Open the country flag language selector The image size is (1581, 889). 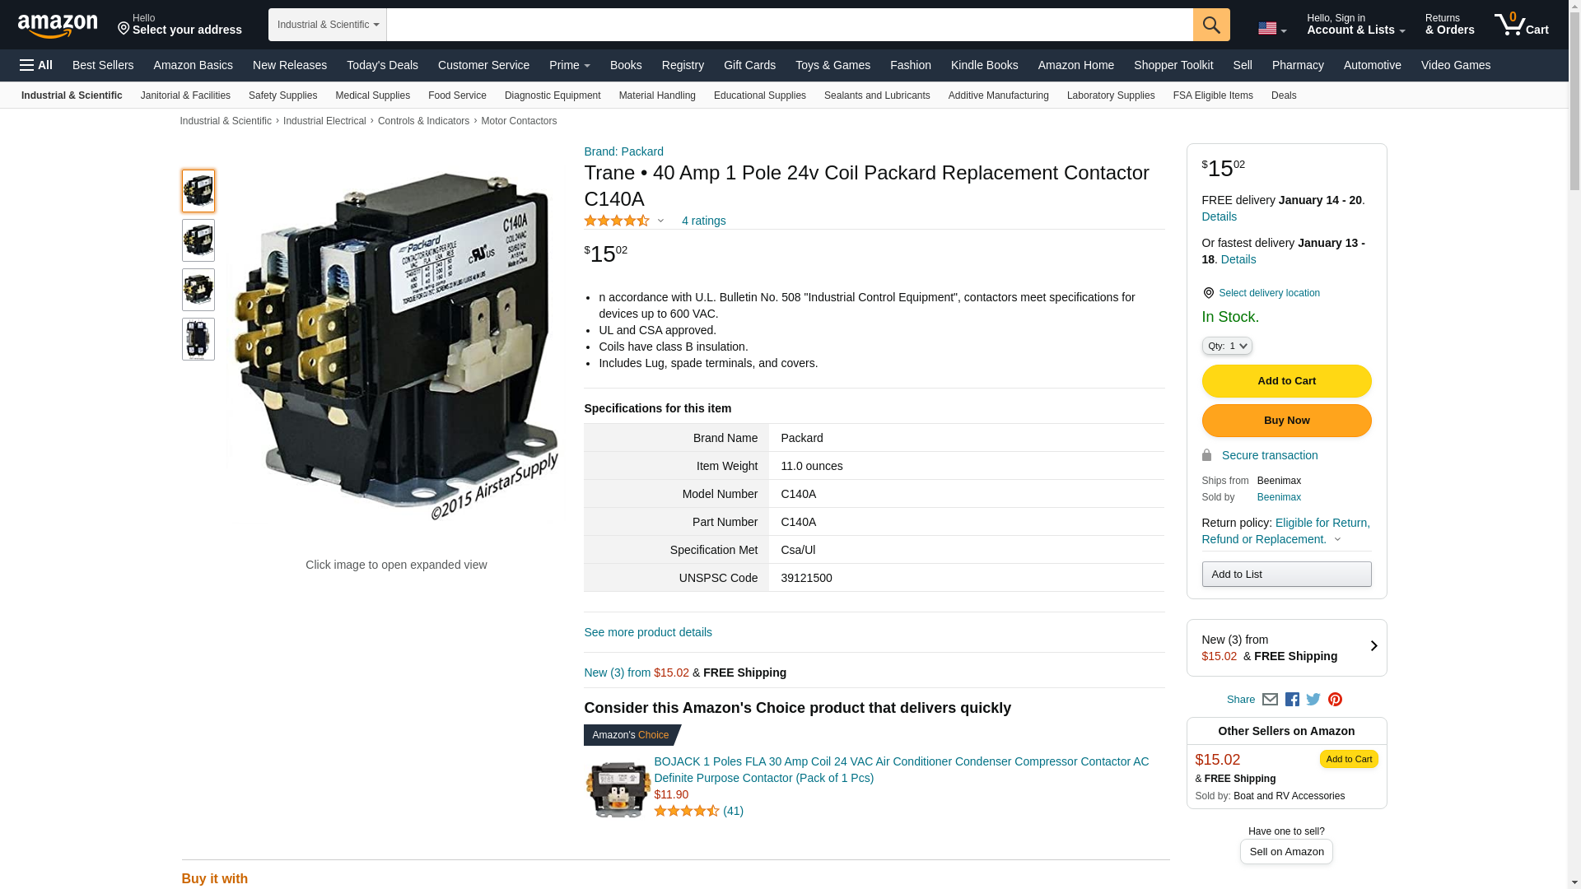tap(1272, 29)
